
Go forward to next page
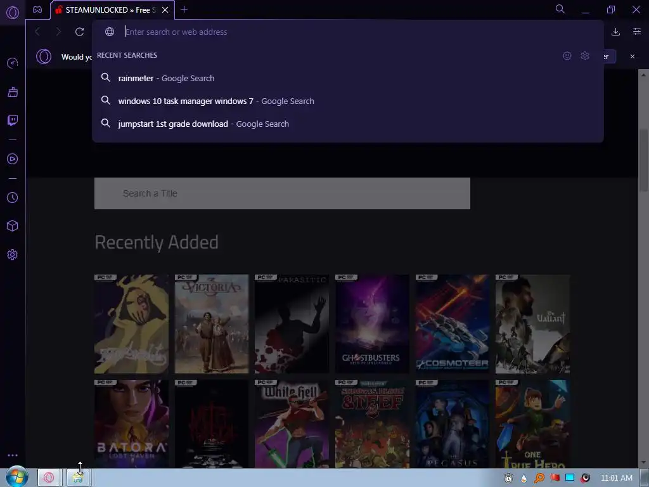pyautogui.click(x=58, y=32)
